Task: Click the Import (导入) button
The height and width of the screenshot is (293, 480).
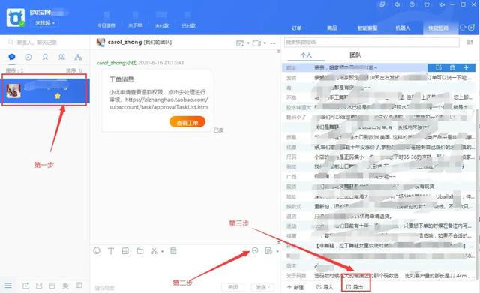Action: [325, 287]
